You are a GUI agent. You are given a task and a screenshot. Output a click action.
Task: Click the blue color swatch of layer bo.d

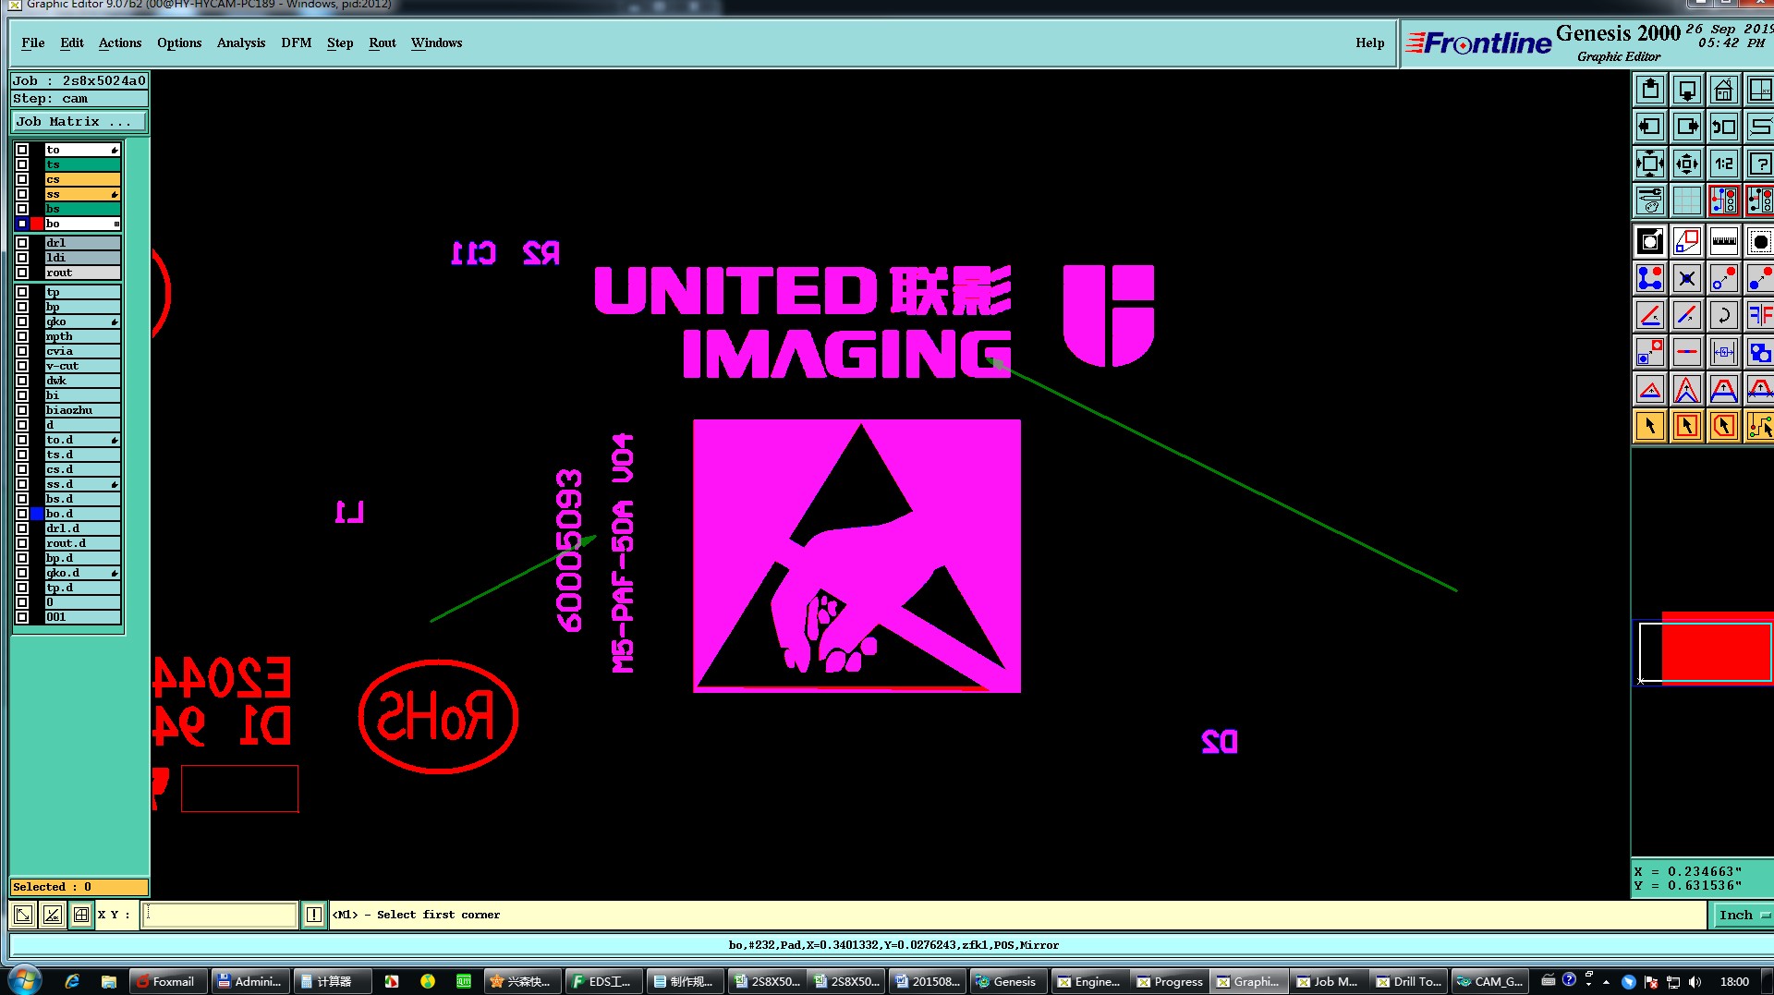pyautogui.click(x=37, y=514)
